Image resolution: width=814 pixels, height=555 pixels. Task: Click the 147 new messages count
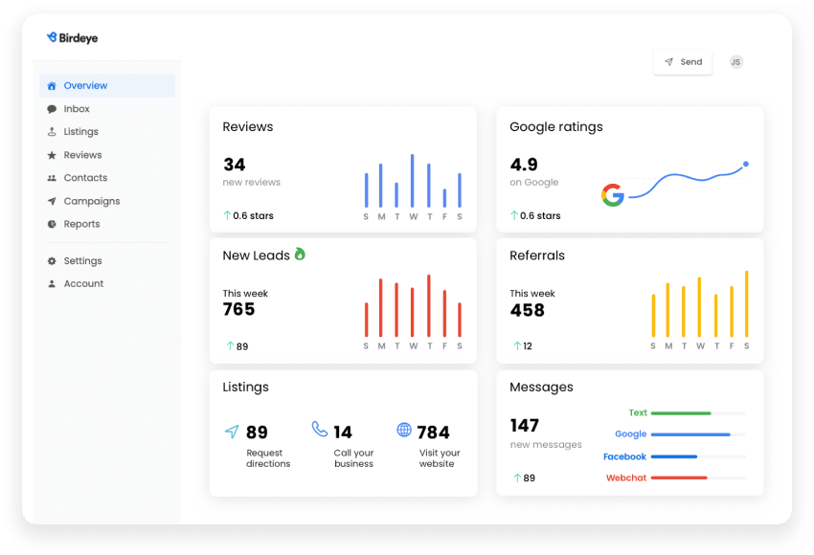(x=525, y=425)
